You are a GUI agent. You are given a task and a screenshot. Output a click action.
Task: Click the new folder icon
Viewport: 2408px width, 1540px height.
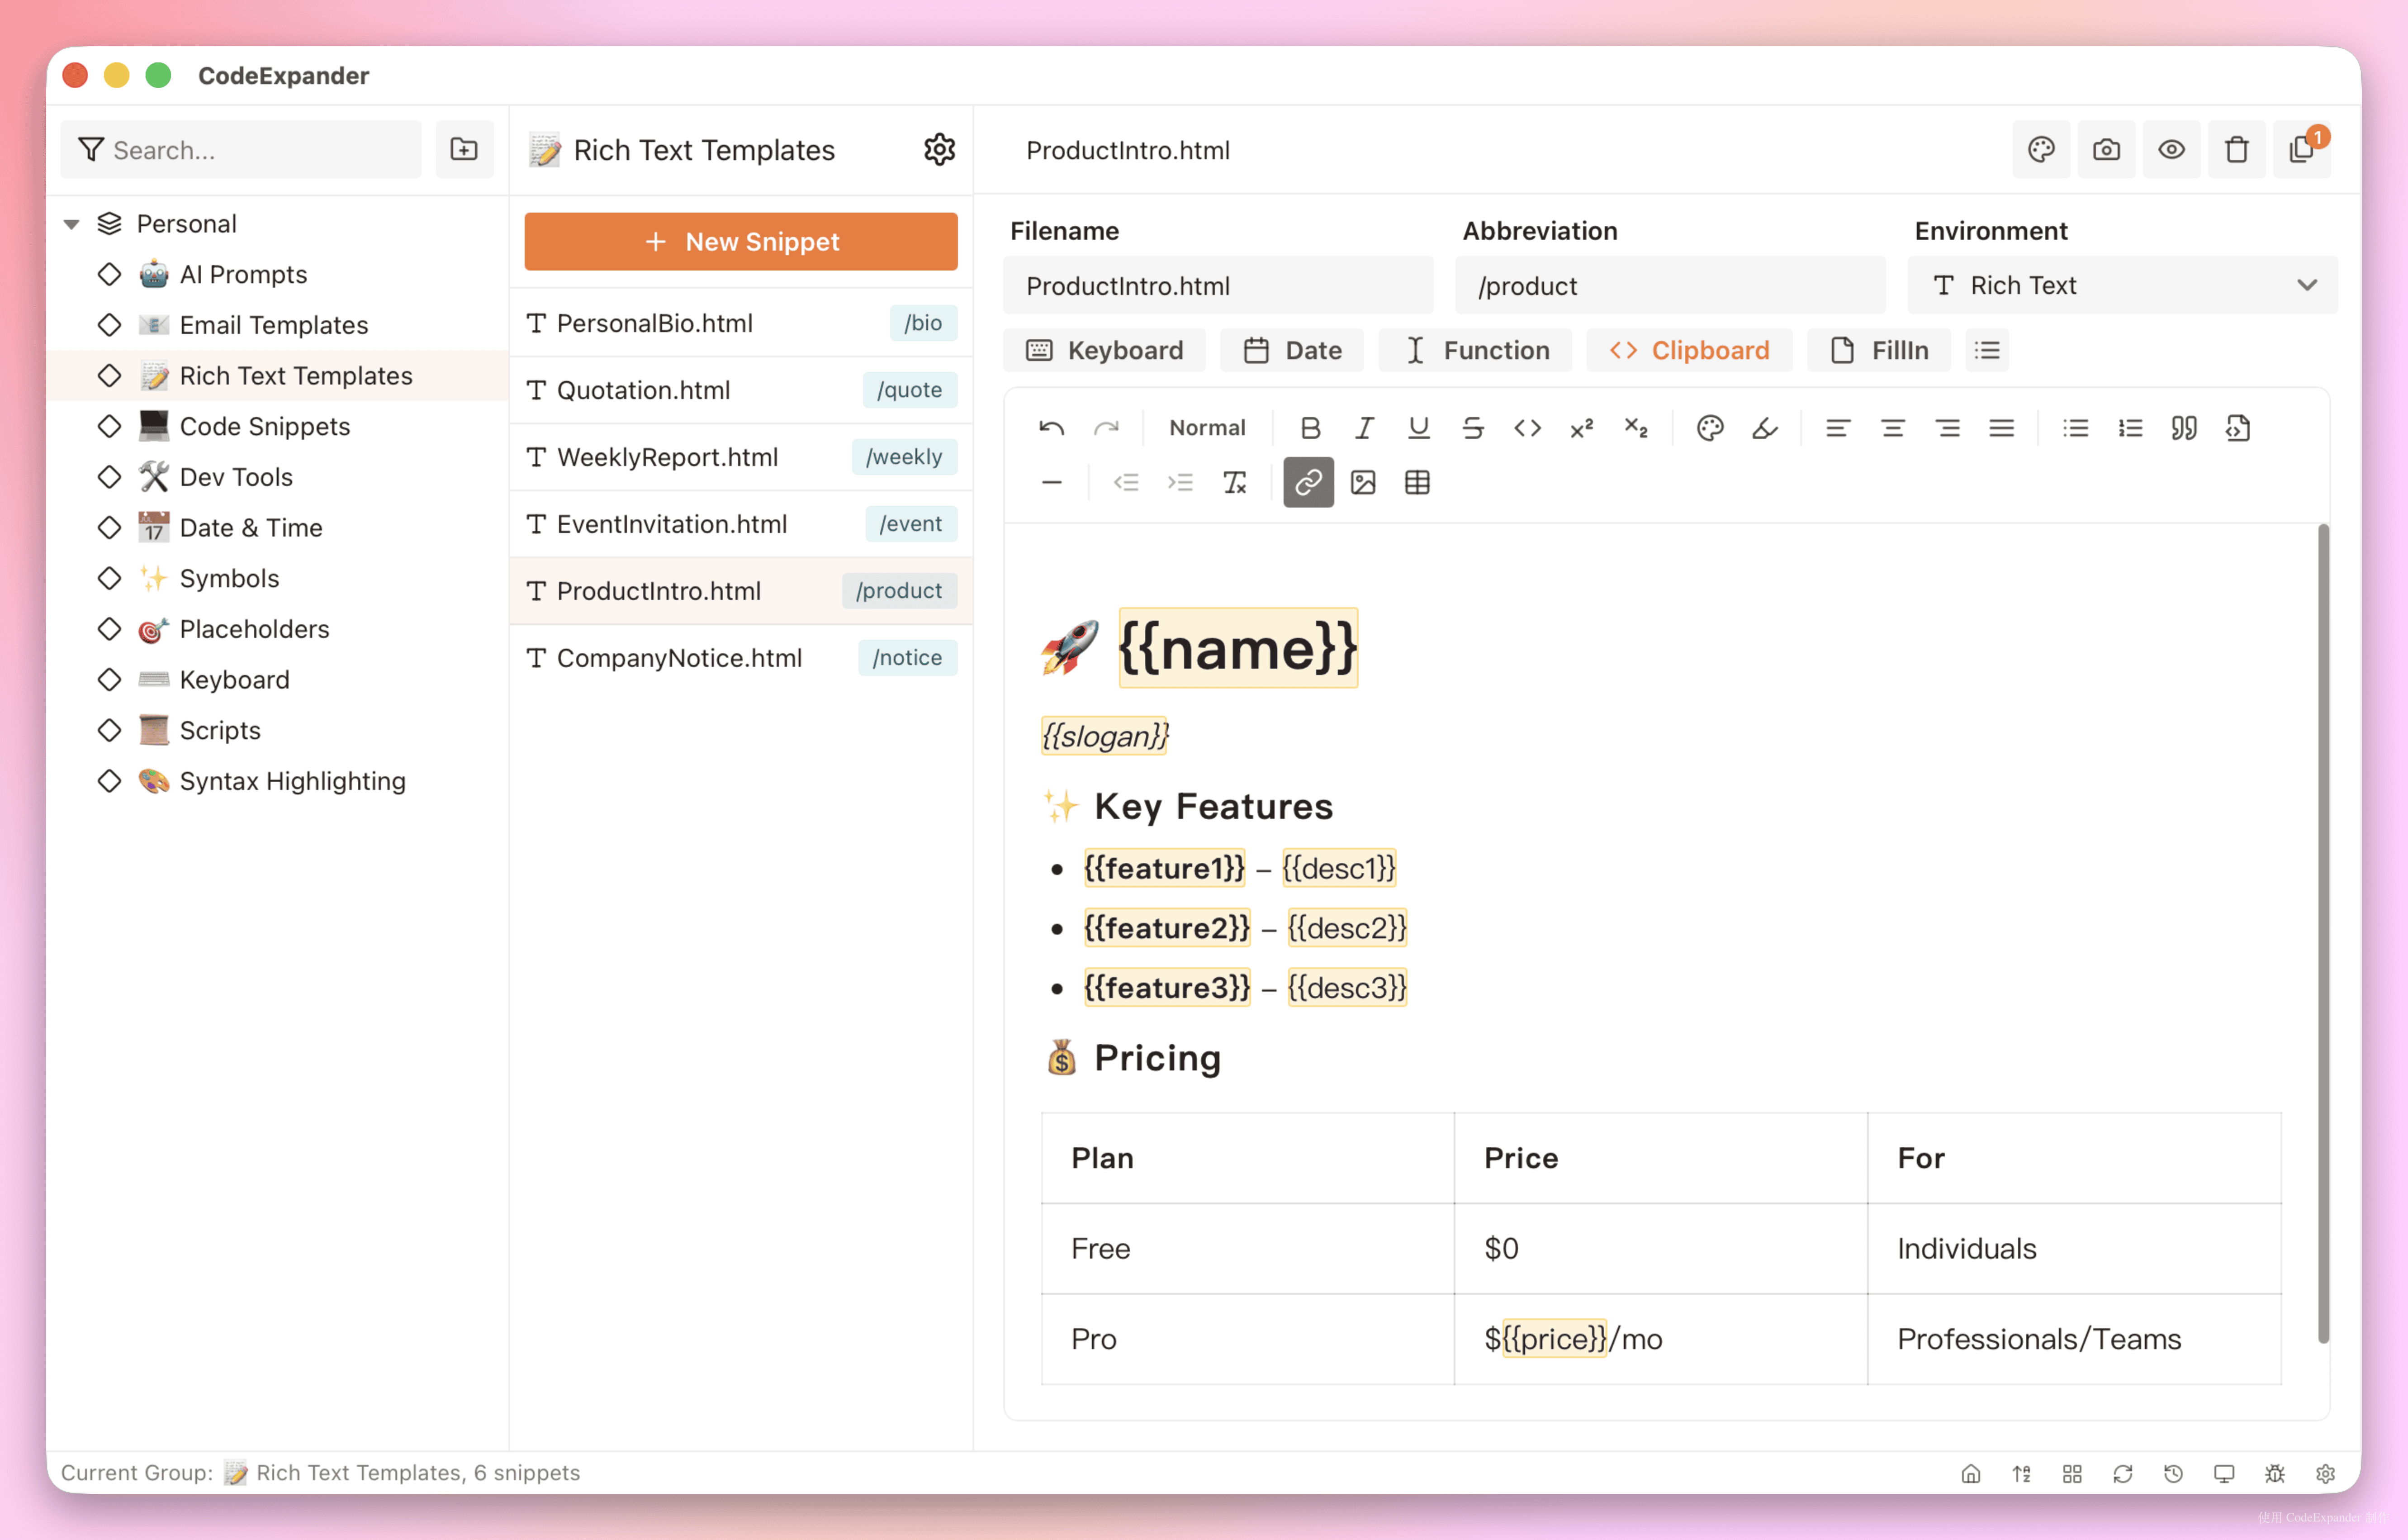(464, 150)
